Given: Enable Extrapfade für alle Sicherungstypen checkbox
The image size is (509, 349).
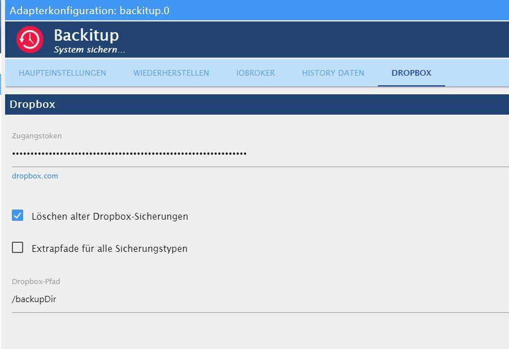Looking at the screenshot, I should tap(18, 247).
